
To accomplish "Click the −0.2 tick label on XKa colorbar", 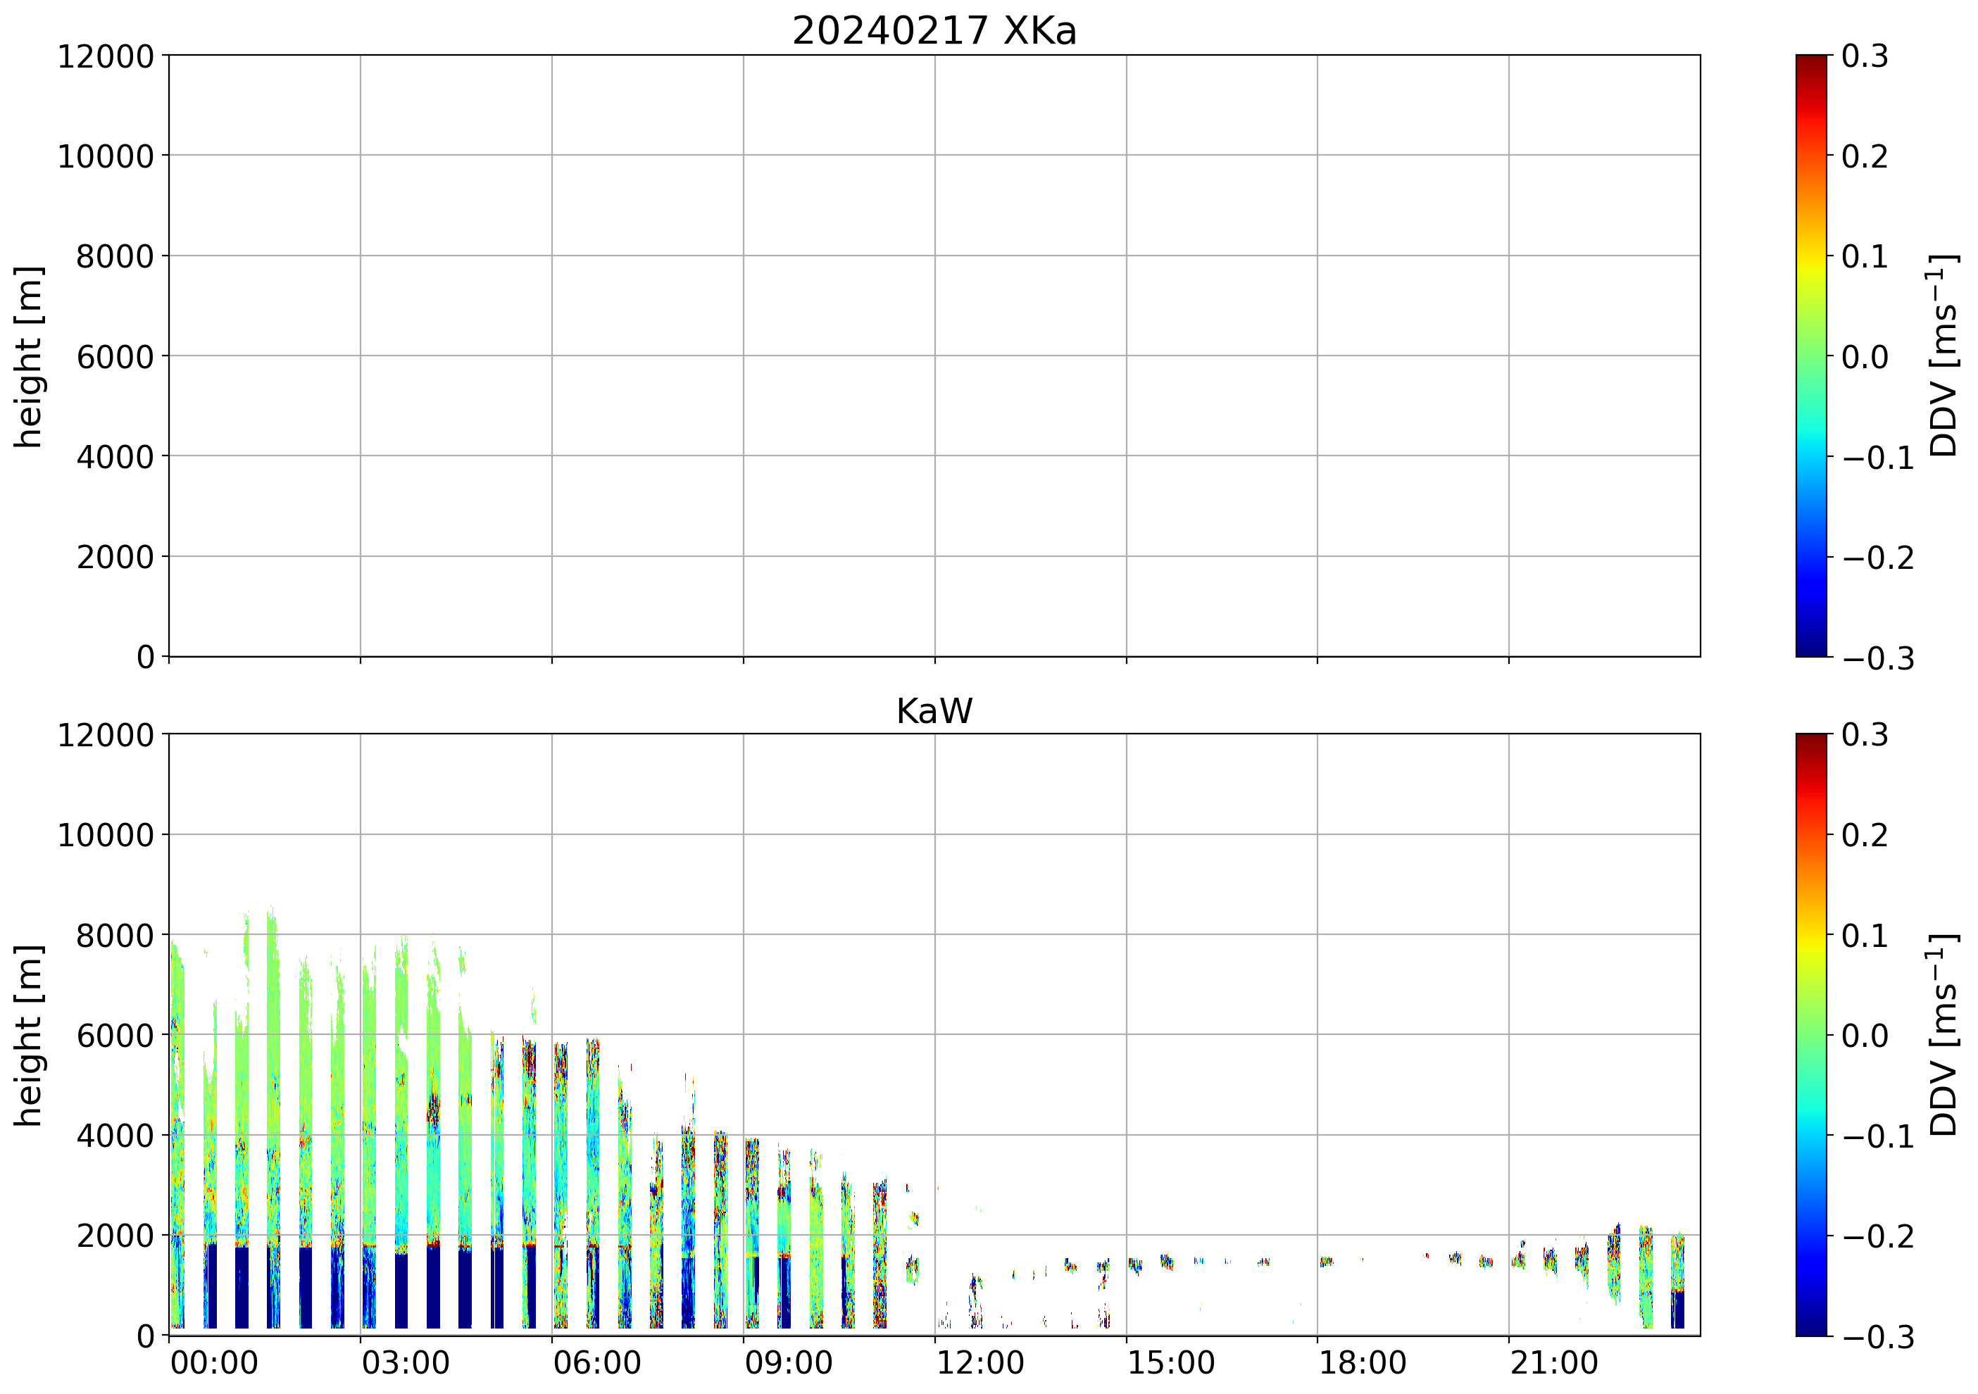I will (1877, 558).
